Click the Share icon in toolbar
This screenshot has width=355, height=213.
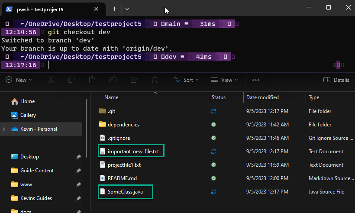(134, 80)
